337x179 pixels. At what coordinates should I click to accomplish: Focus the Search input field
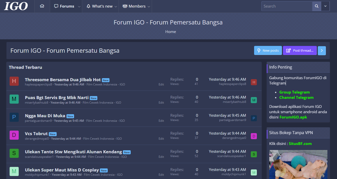pos(287,6)
